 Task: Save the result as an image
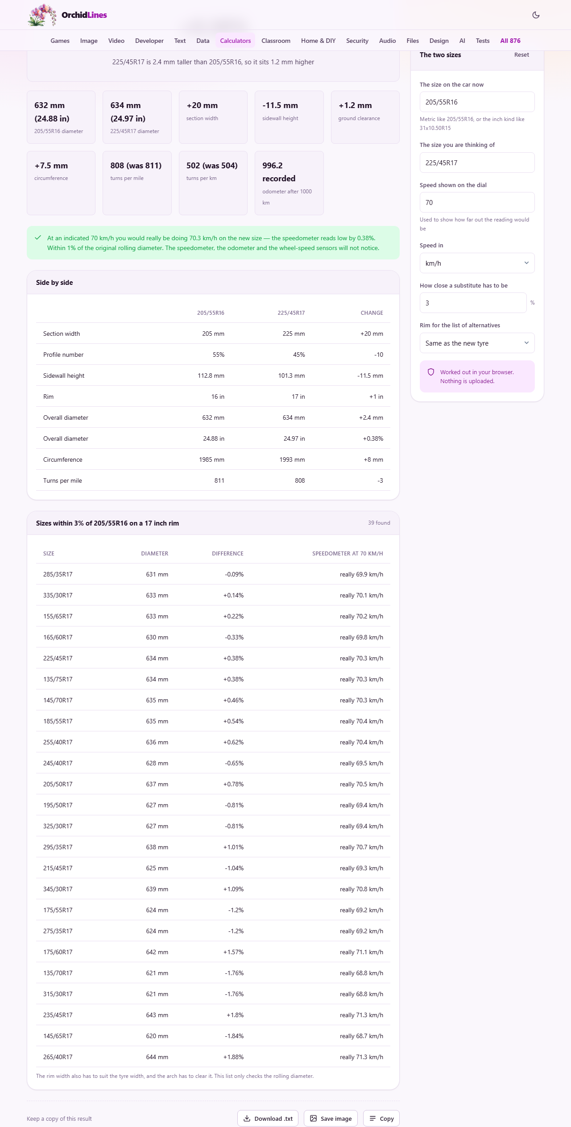click(331, 1118)
